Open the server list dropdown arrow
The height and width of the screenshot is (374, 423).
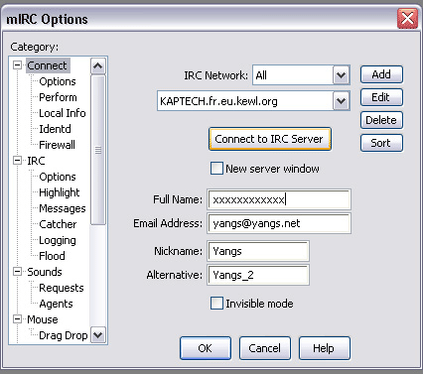coord(341,101)
